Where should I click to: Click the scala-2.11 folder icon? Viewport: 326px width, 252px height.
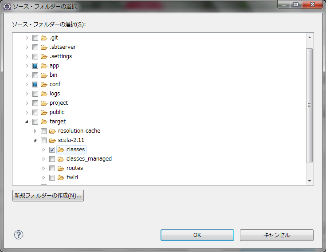(x=52, y=140)
